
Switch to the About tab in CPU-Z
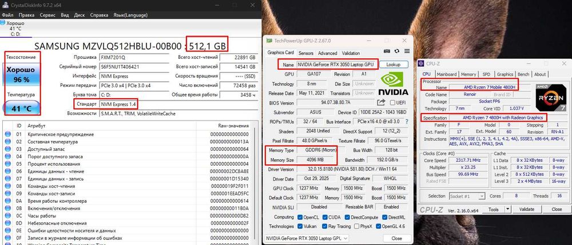coord(540,74)
